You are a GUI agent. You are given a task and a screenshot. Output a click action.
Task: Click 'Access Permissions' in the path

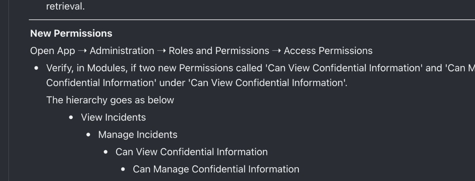coord(328,51)
